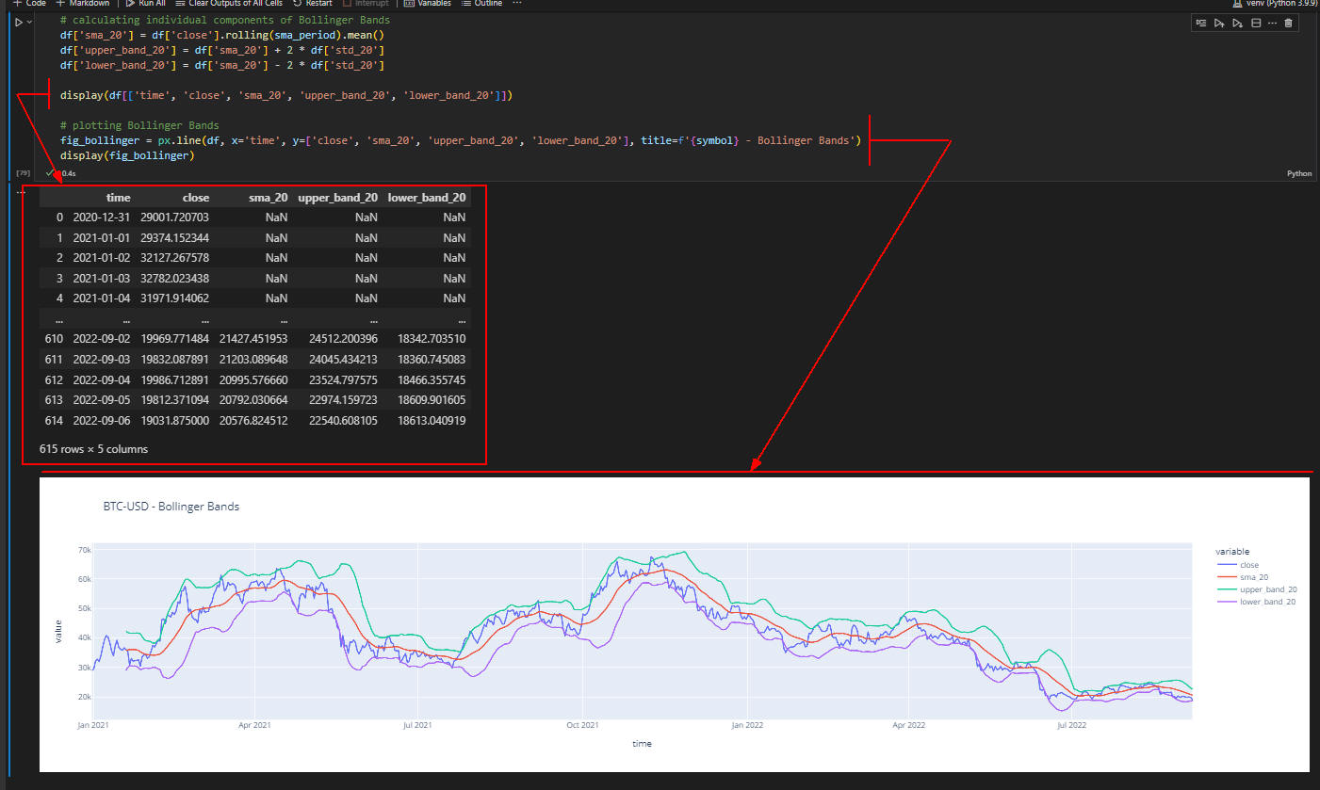Select date cell 2021-01-03
The height and width of the screenshot is (790, 1320).
tap(102, 278)
